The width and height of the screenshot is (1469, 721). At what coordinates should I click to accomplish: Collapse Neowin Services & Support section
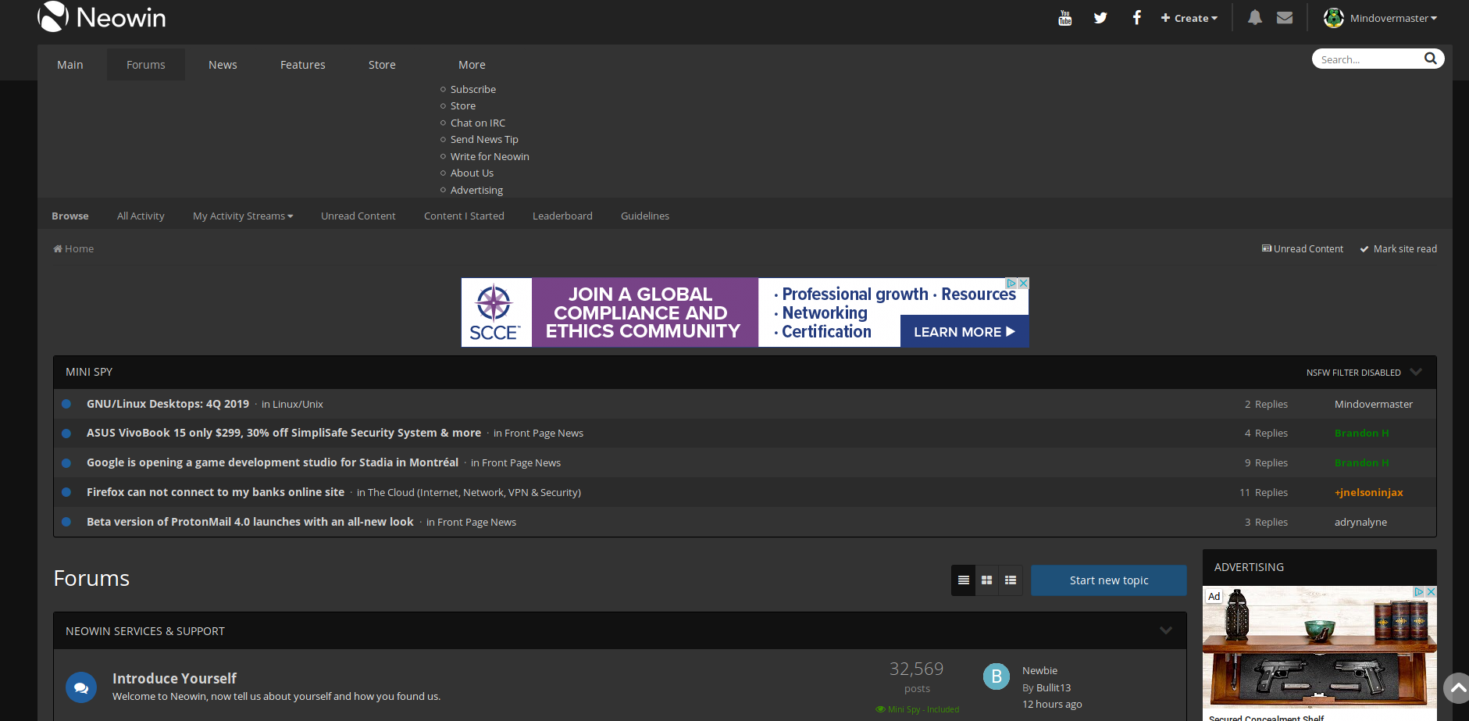pos(1166,630)
